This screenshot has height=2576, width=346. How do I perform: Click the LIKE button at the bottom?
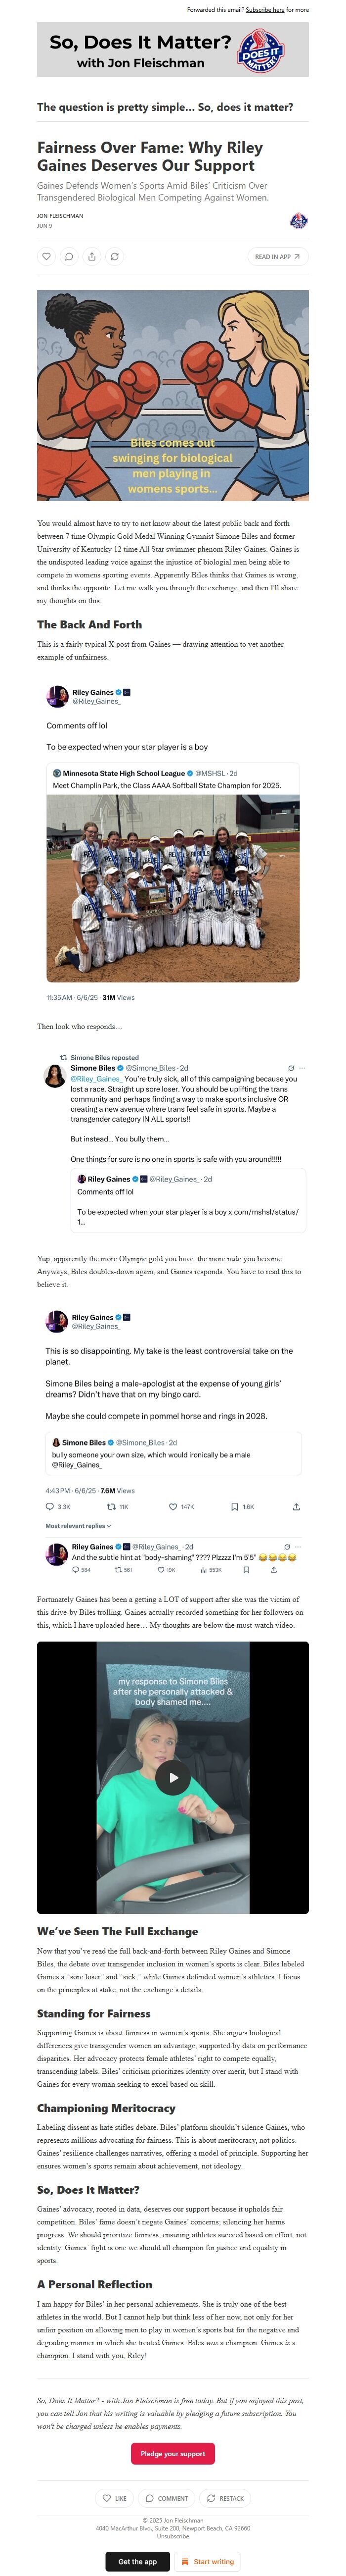tap(115, 2498)
